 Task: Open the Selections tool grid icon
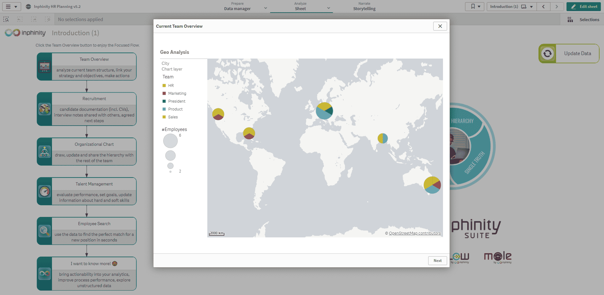[570, 20]
